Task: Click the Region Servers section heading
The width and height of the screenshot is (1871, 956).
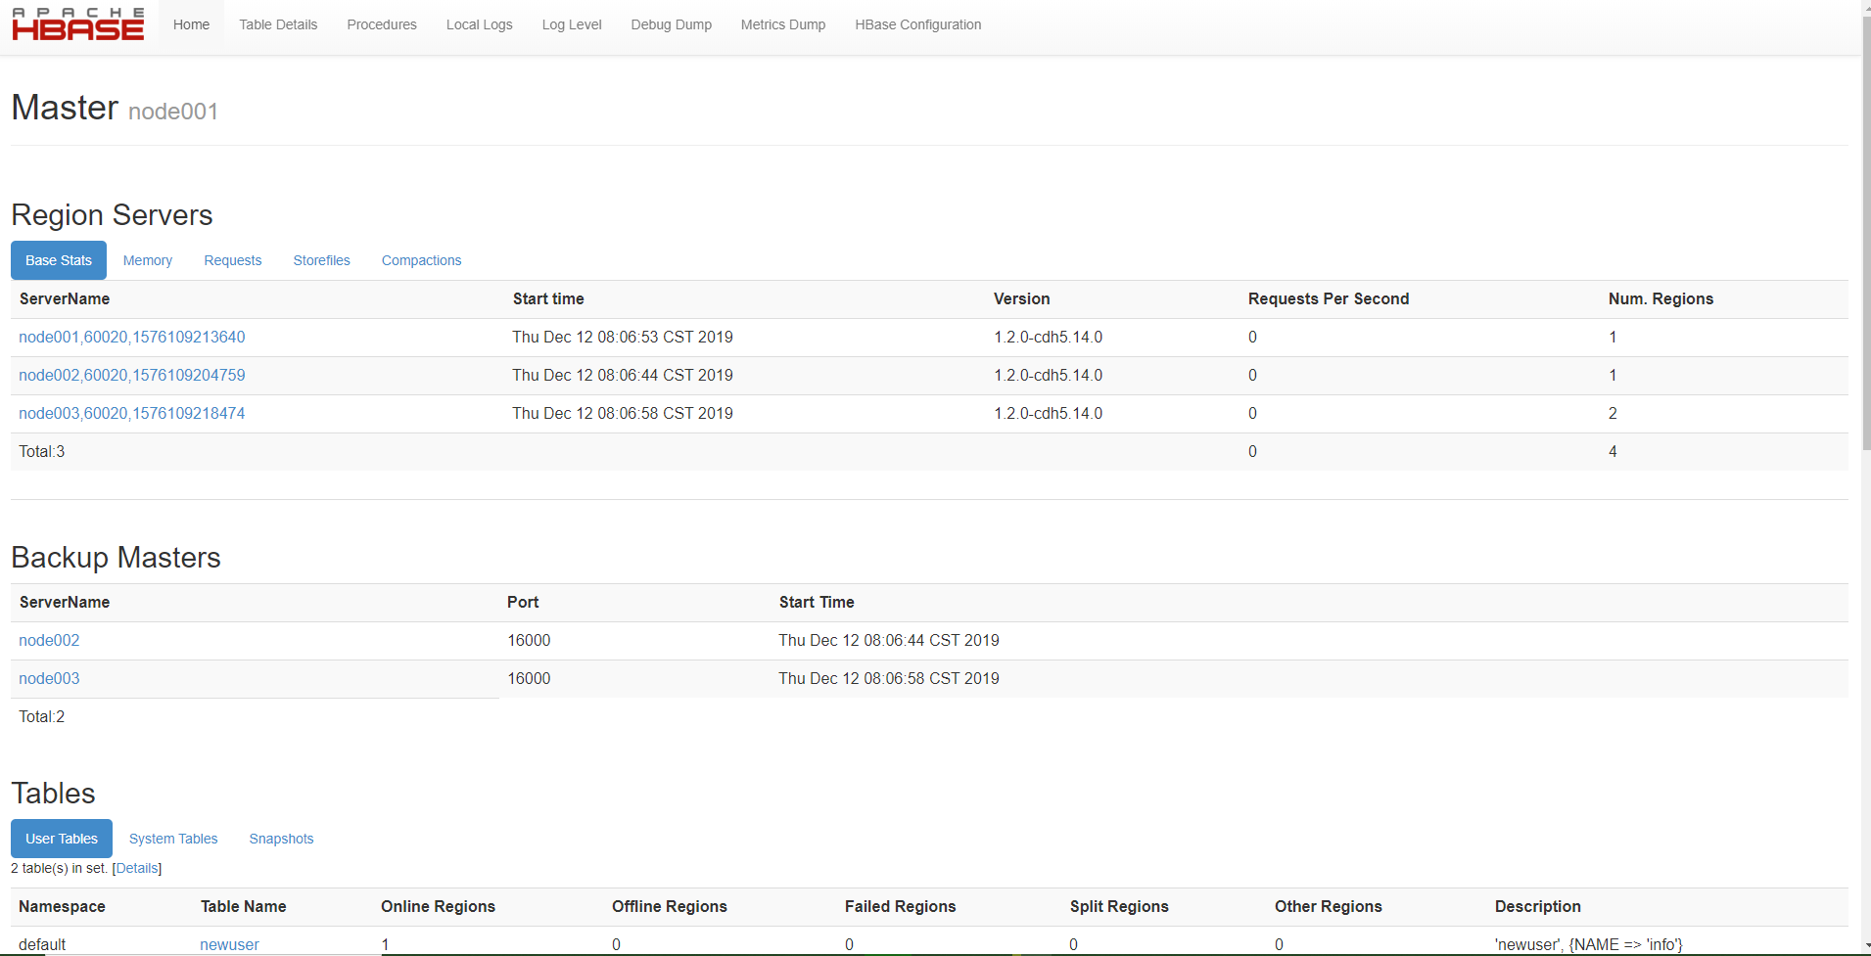Action: click(113, 214)
